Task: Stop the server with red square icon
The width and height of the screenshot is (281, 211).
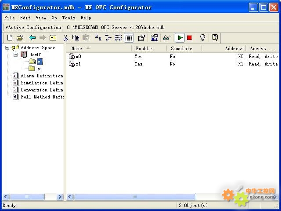Action: (x=189, y=38)
